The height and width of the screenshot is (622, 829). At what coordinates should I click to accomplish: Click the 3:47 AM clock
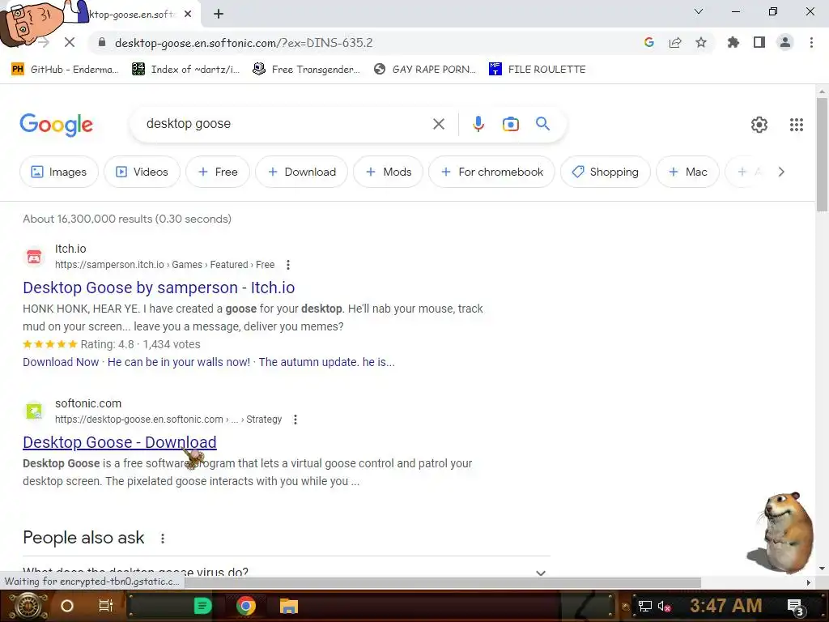(725, 606)
